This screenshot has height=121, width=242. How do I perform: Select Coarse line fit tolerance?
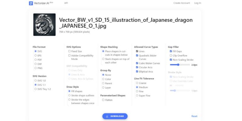(137, 83)
